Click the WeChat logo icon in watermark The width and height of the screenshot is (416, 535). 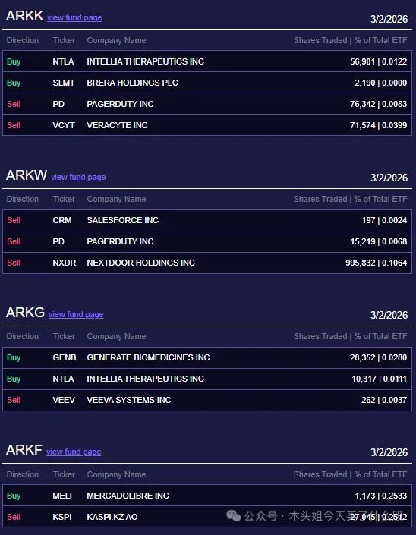[234, 515]
